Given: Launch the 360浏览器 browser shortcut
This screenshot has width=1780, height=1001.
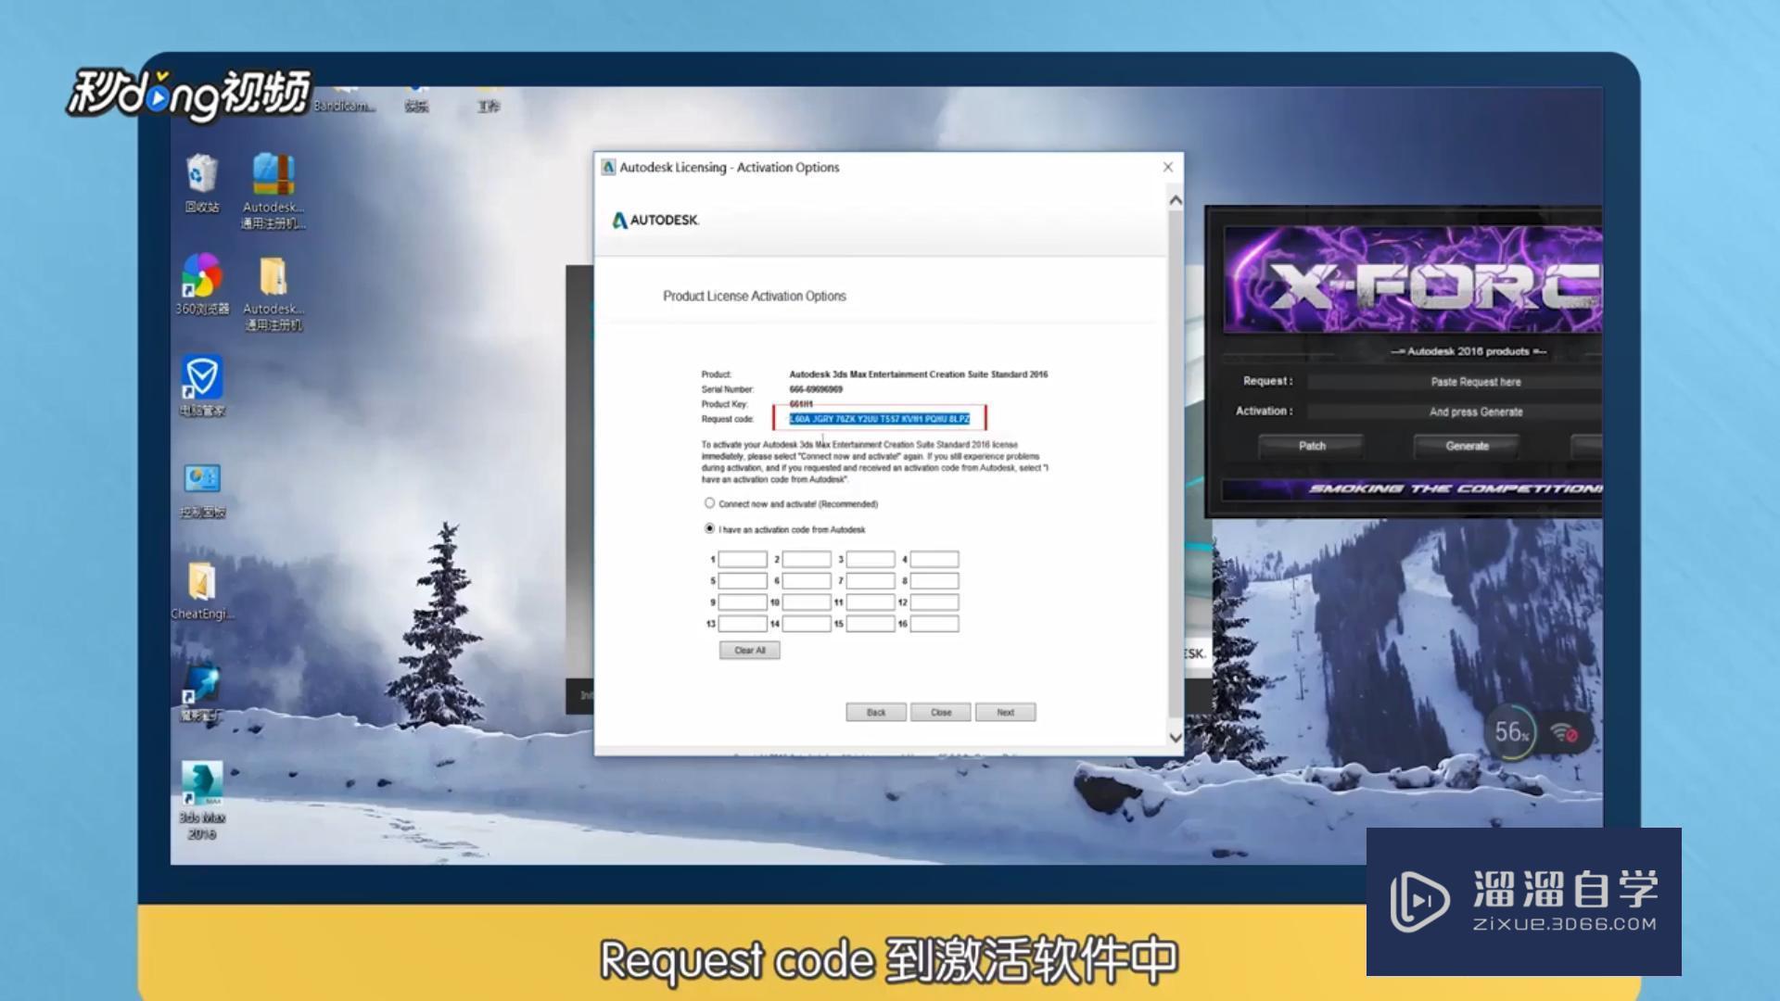Looking at the screenshot, I should 201,284.
